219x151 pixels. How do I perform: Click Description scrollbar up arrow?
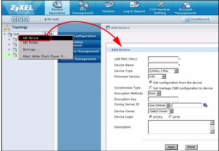coord(212,122)
